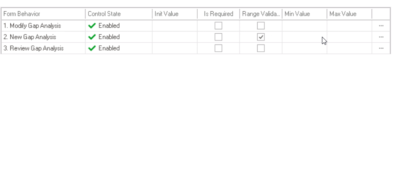Select the Min Value cell for New Gap Analysis
Image resolution: width=416 pixels, height=180 pixels.
coord(304,37)
